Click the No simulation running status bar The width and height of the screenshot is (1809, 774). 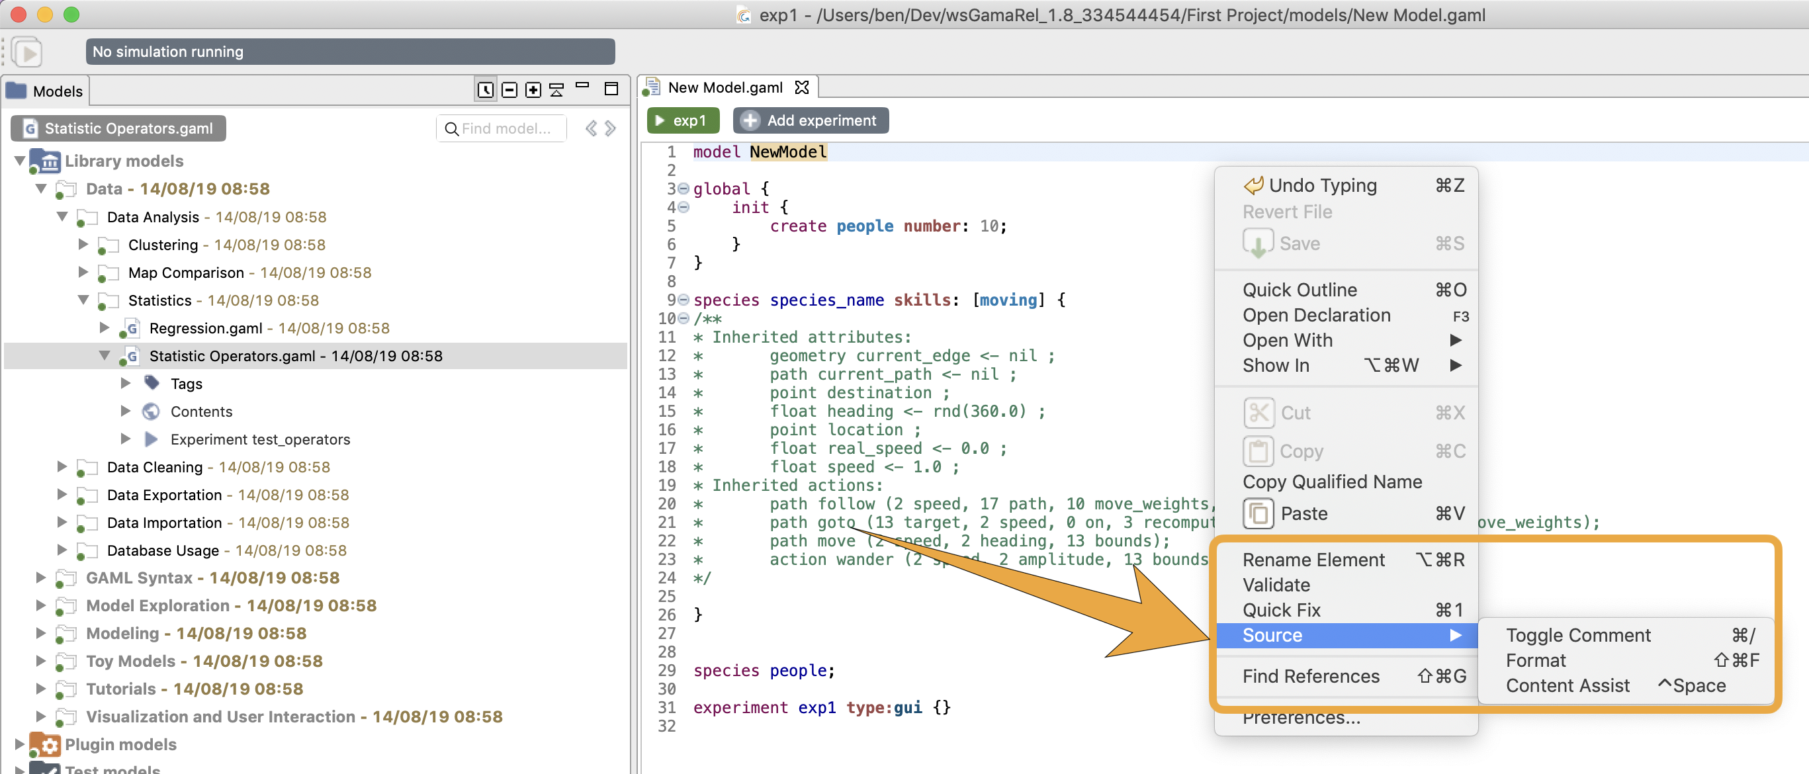coord(351,52)
